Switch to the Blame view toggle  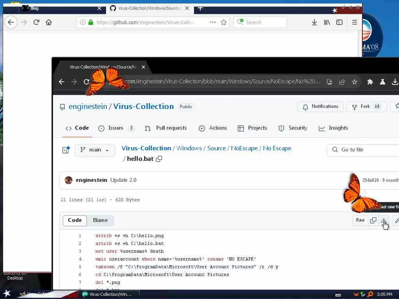100,220
